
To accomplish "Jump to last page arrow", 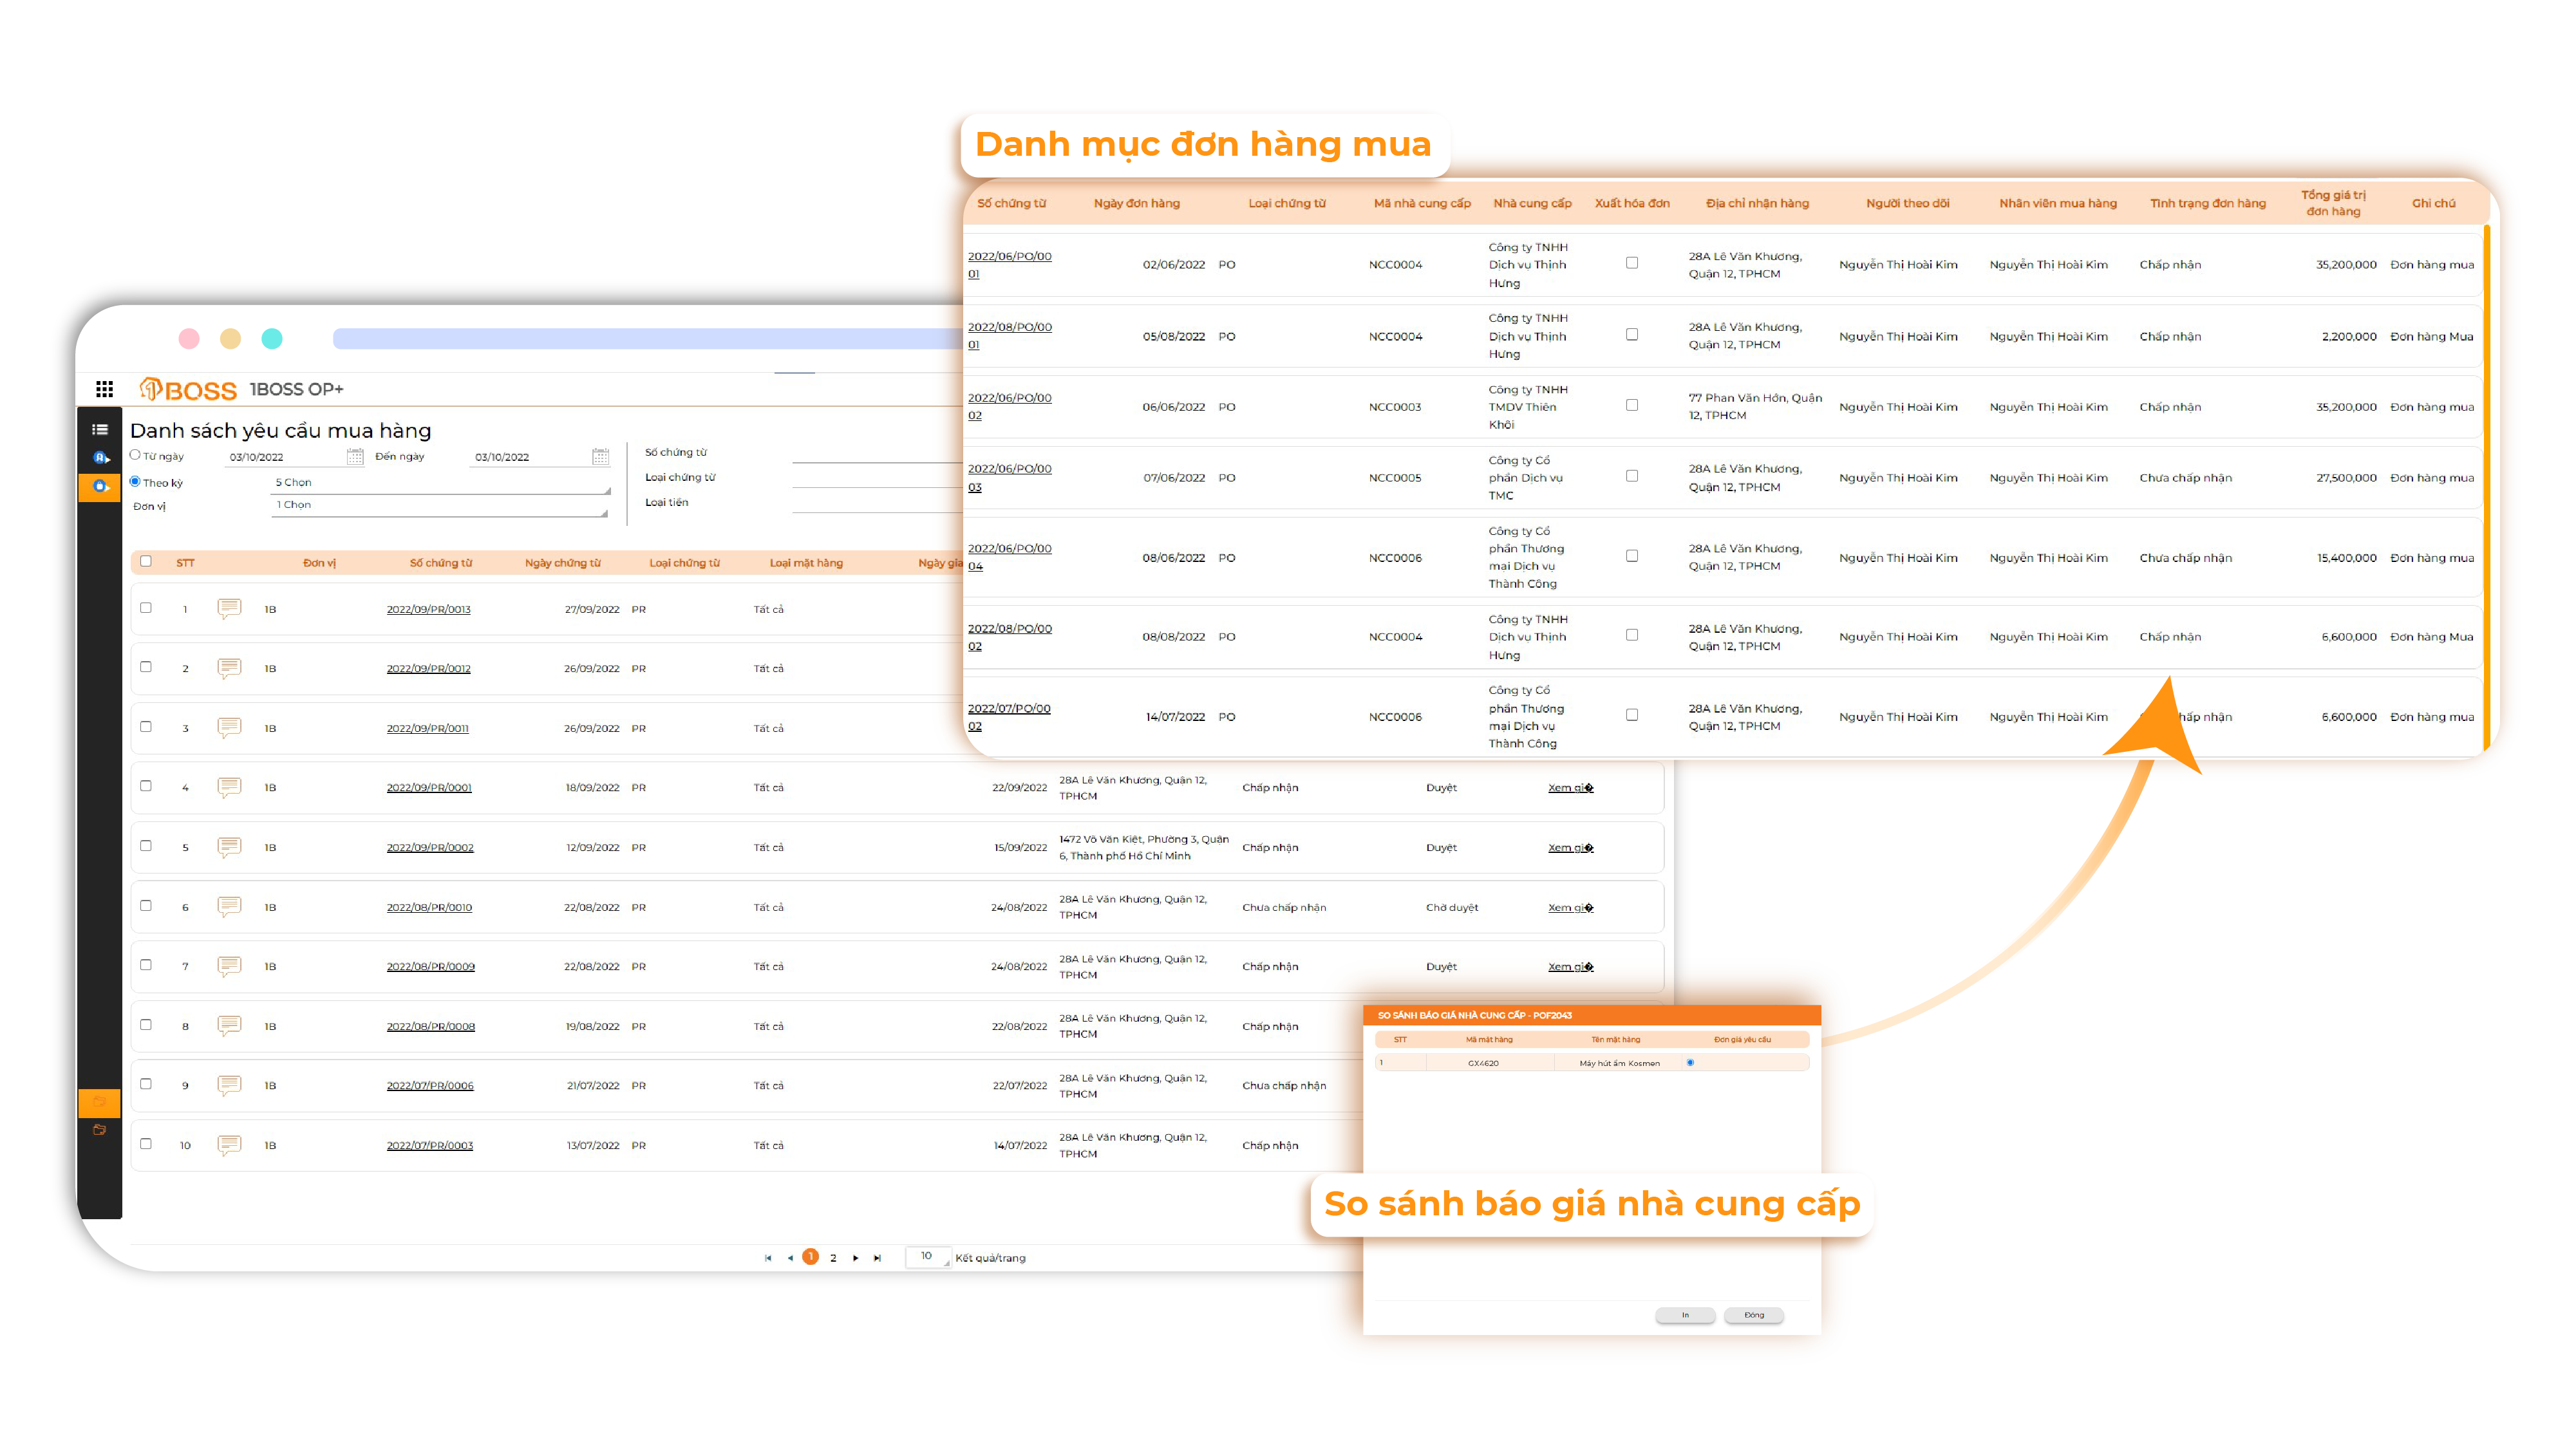I will [877, 1258].
